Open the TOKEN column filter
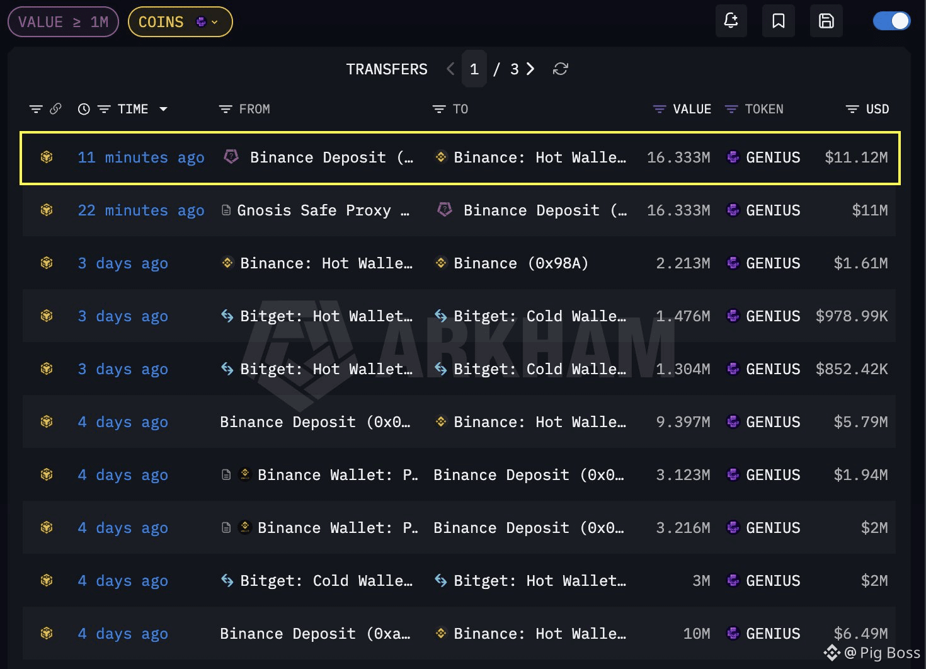This screenshot has height=669, width=926. click(731, 109)
